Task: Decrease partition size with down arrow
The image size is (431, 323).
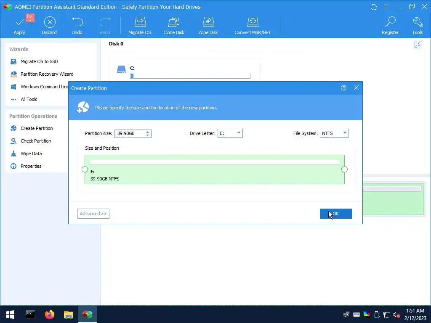Action: click(x=148, y=135)
